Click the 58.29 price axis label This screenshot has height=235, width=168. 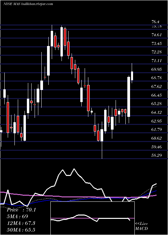(157, 155)
